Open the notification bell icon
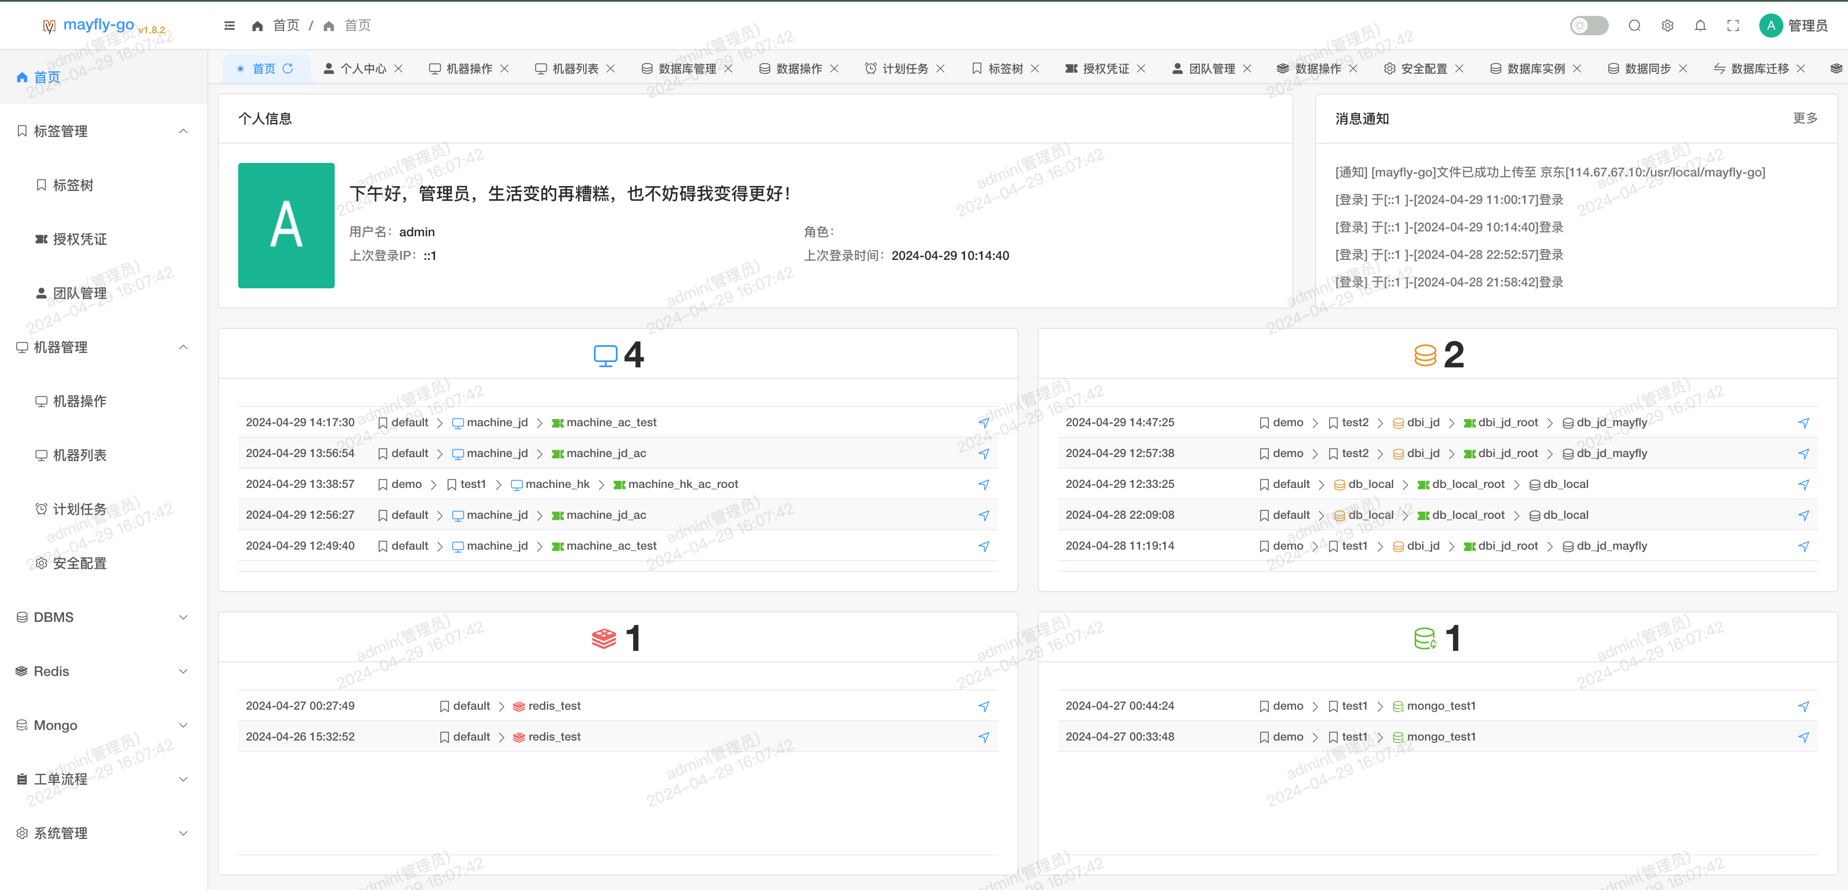The height and width of the screenshot is (890, 1848). pyautogui.click(x=1700, y=26)
